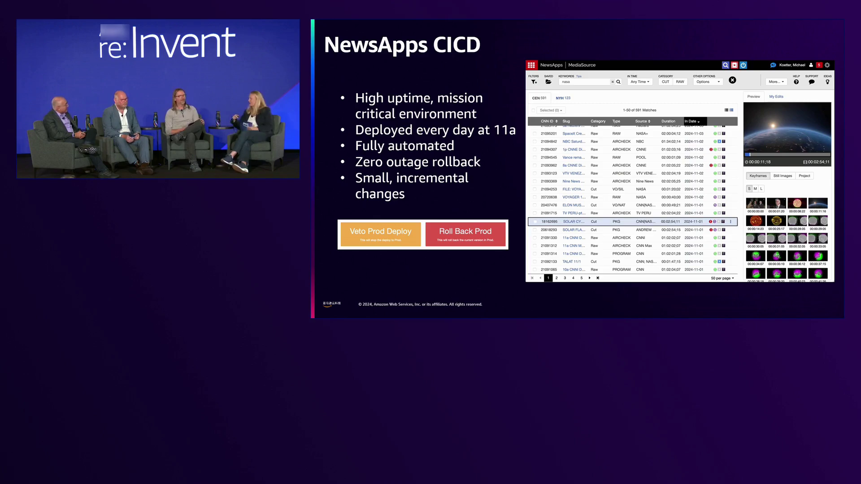
Task: Click the blue power icon
Action: pyautogui.click(x=743, y=65)
